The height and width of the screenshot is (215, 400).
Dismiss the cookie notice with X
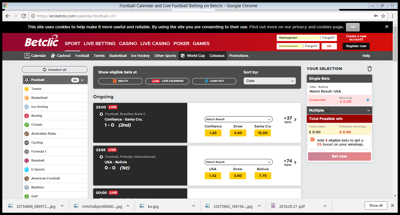387,27
